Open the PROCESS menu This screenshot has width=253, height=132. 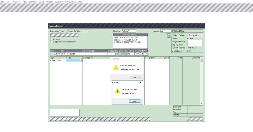[16, 2]
